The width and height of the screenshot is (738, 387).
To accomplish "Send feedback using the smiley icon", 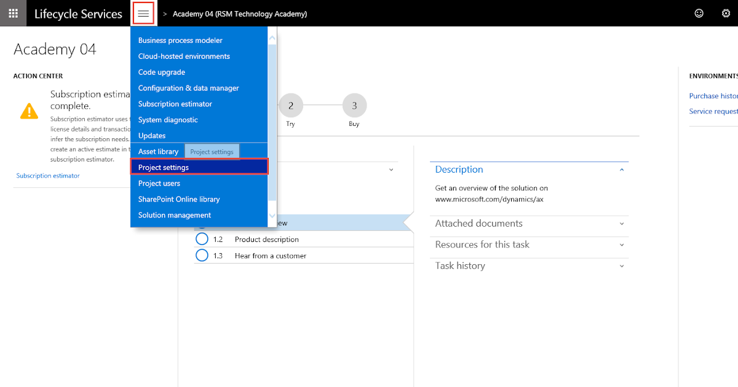I will [699, 12].
